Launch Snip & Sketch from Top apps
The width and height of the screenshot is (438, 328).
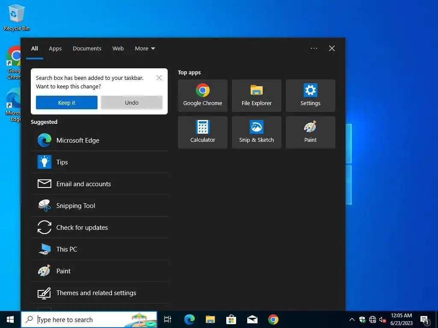click(x=257, y=132)
